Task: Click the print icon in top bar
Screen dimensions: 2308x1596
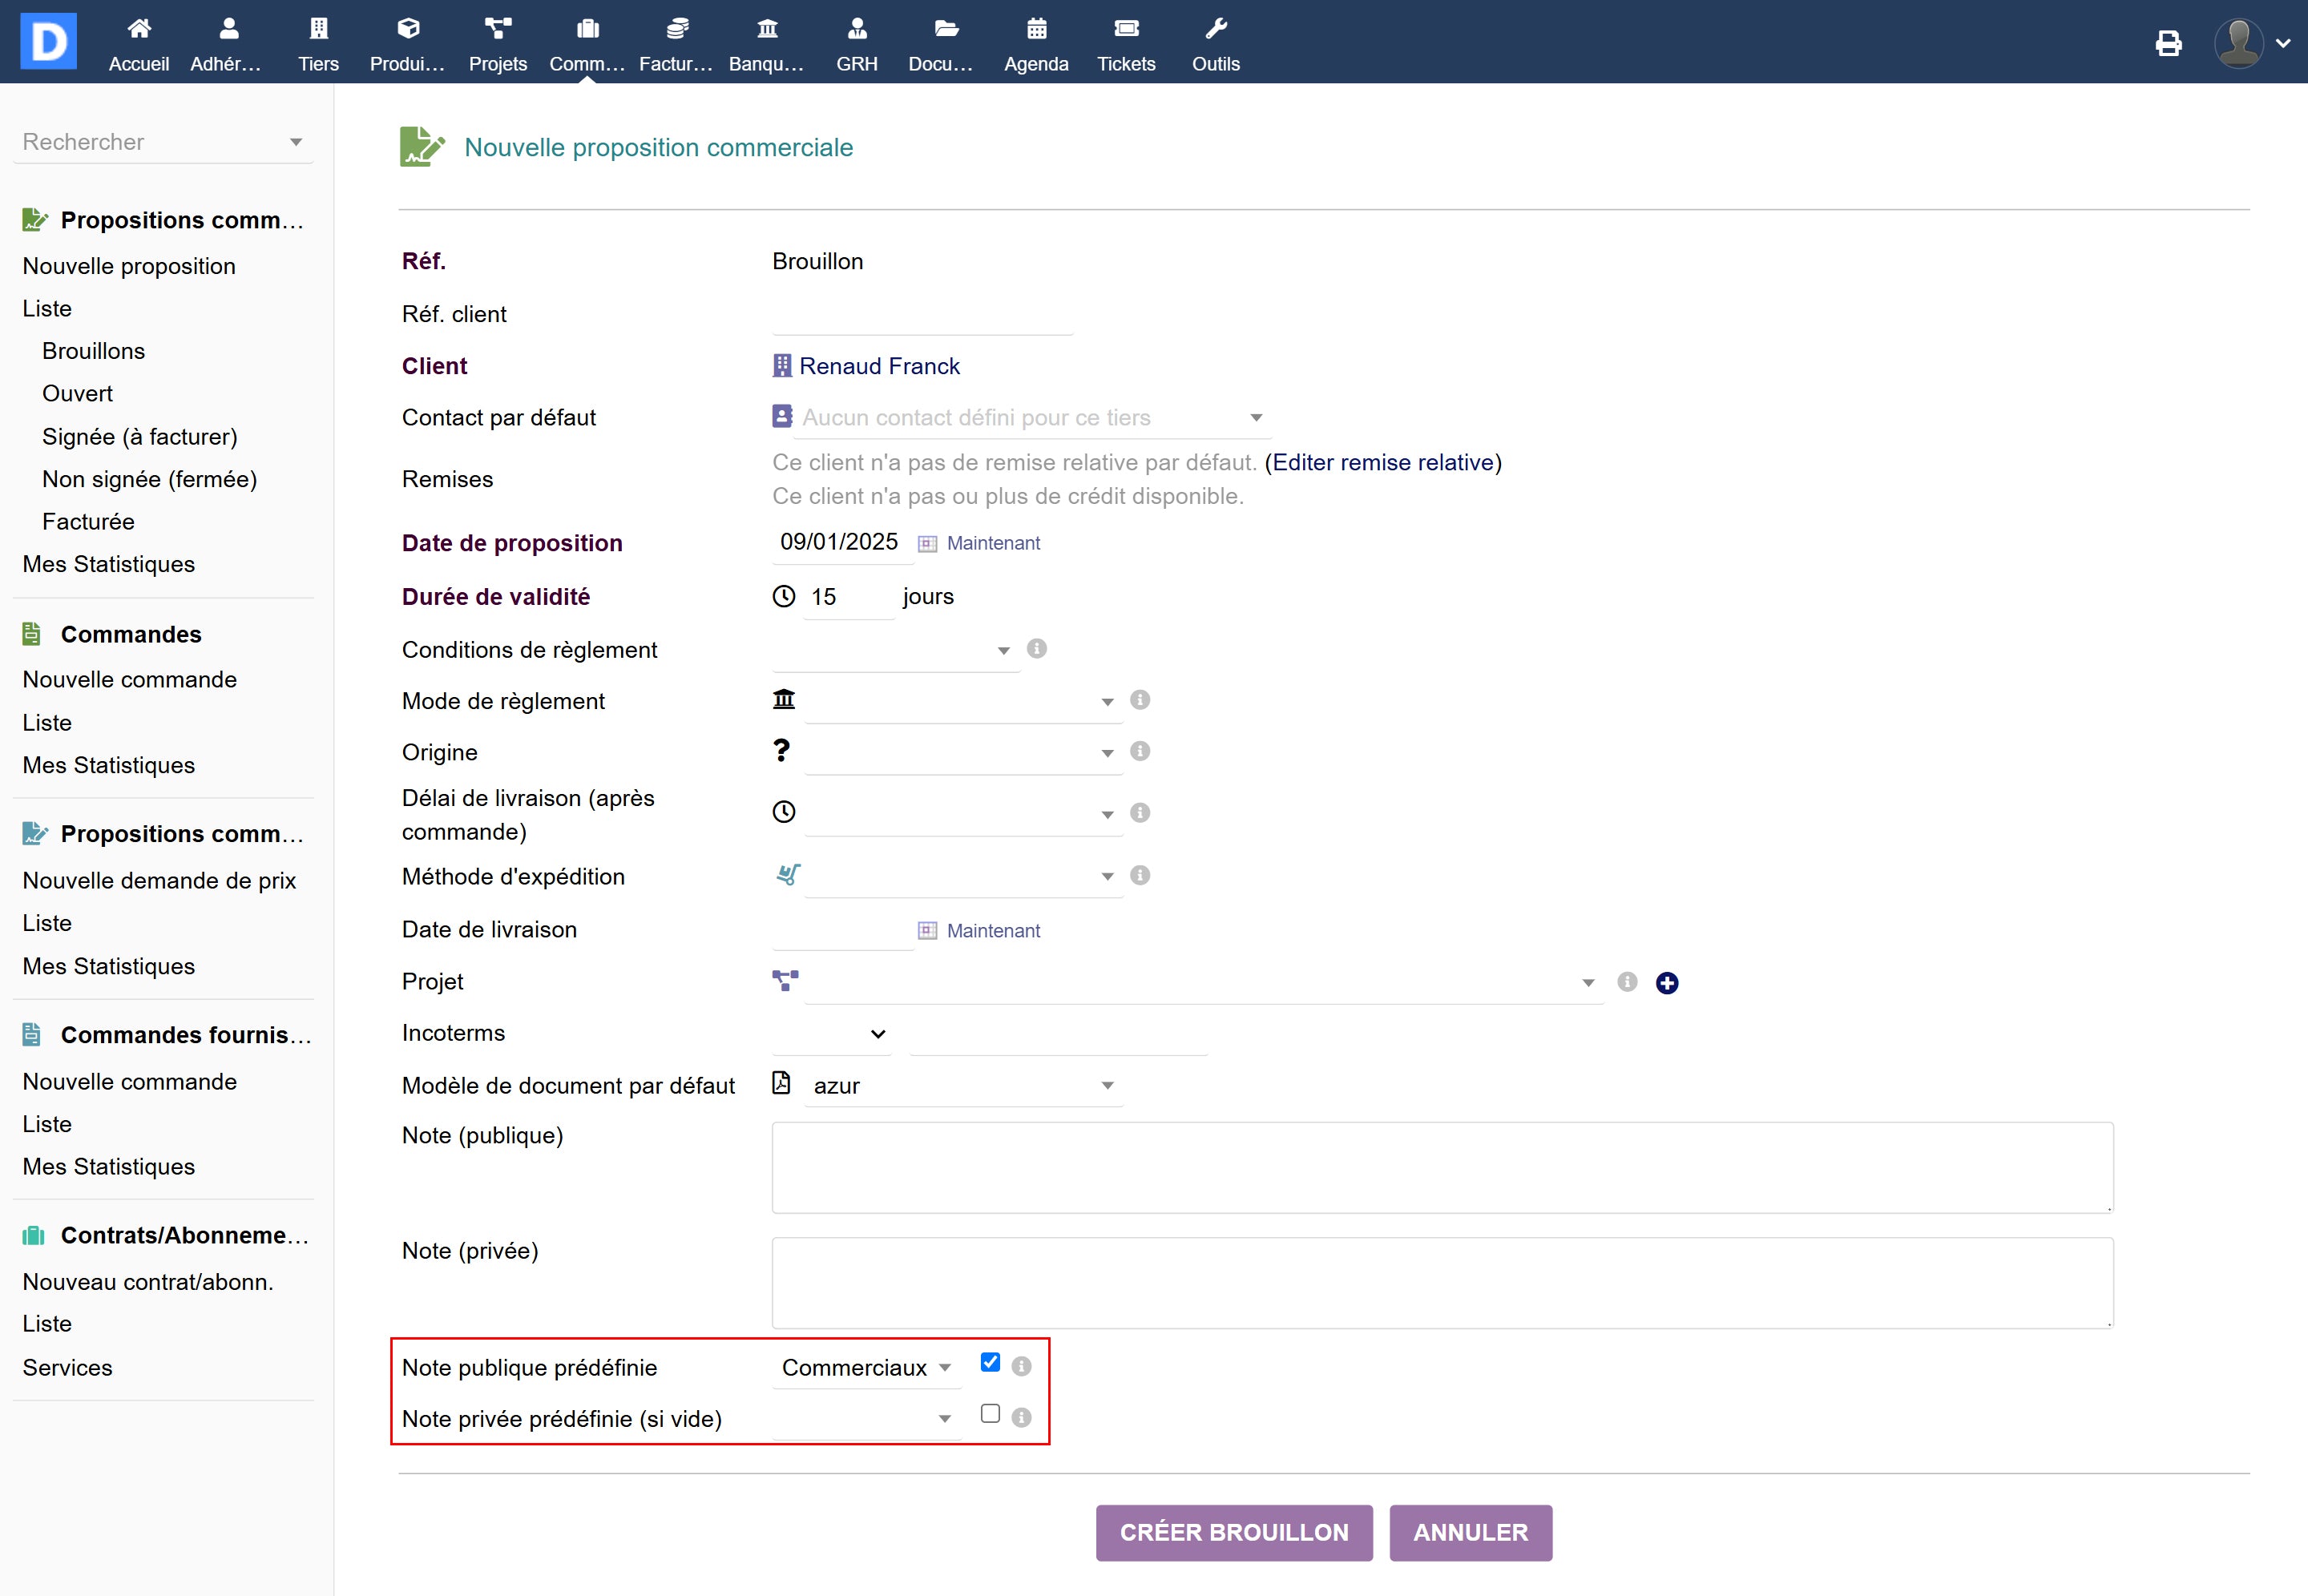Action: click(x=2168, y=43)
